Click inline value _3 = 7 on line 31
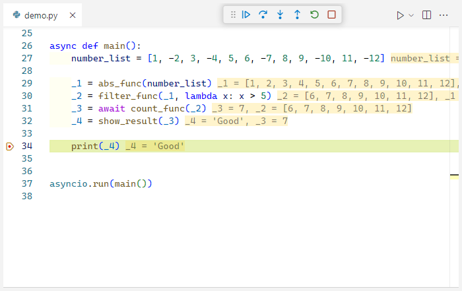462x291 pixels. 228,109
